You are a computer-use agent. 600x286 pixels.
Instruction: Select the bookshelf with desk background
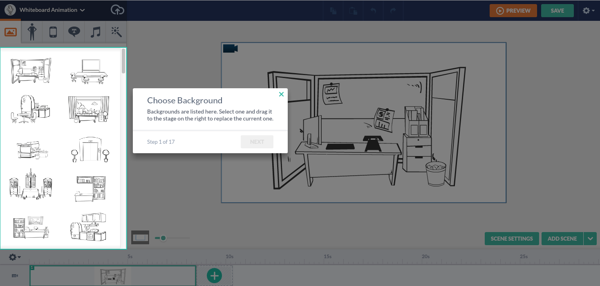(x=90, y=188)
